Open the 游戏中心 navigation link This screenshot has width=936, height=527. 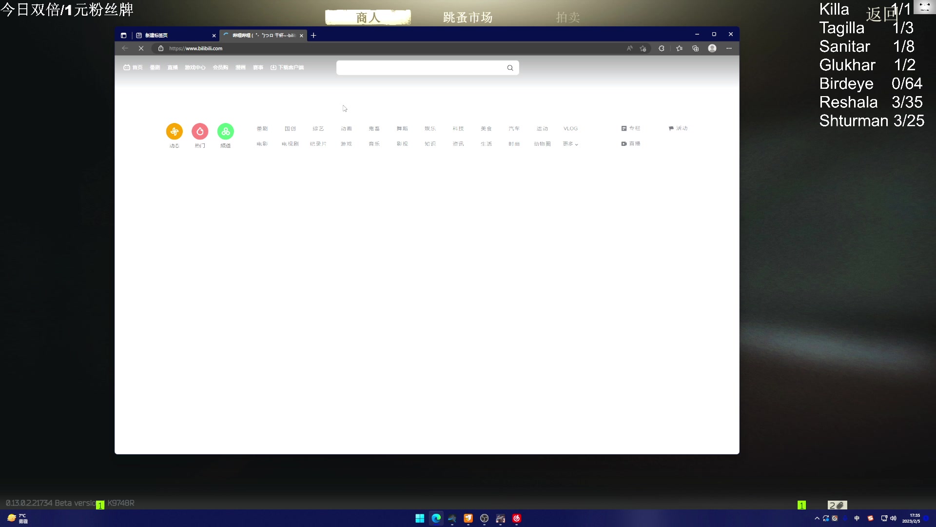(x=195, y=68)
